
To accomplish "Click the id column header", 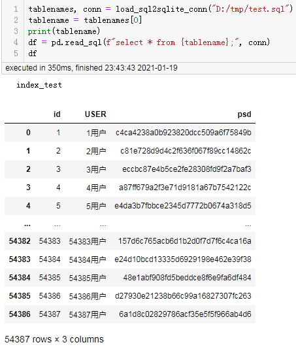I will 57,114.
